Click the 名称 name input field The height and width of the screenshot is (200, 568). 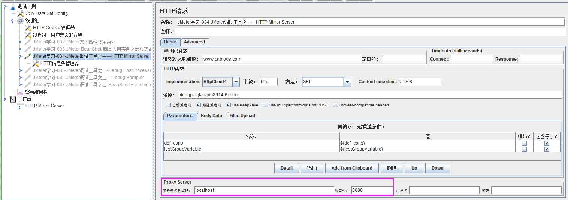370,22
